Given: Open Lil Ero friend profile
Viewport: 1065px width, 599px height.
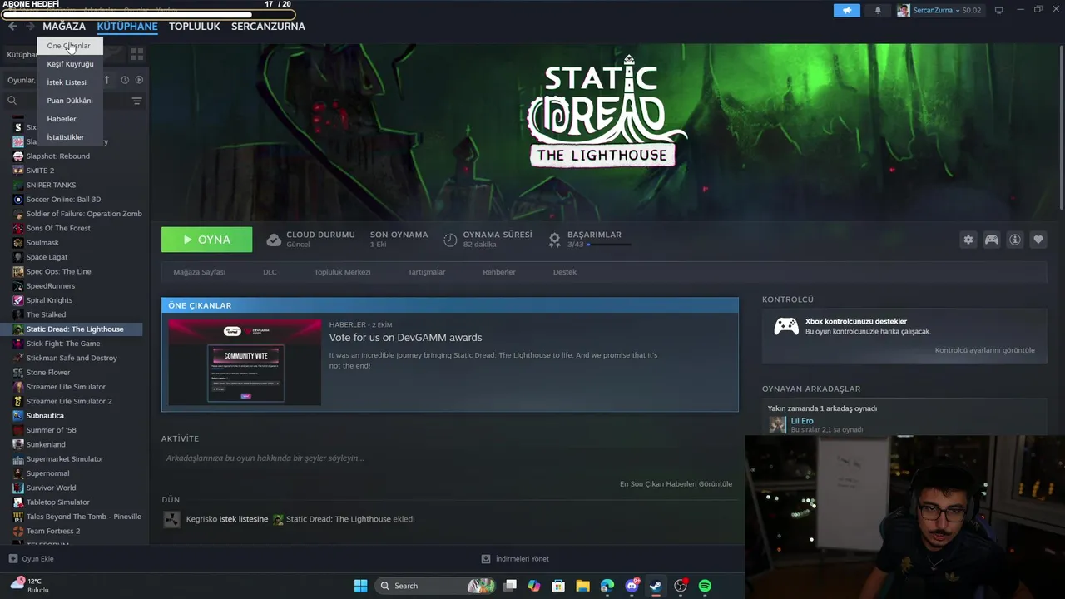Looking at the screenshot, I should pyautogui.click(x=802, y=421).
